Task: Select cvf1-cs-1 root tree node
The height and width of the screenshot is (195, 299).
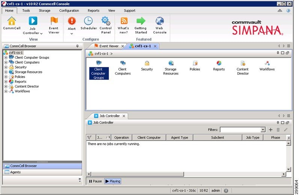Action: point(16,53)
